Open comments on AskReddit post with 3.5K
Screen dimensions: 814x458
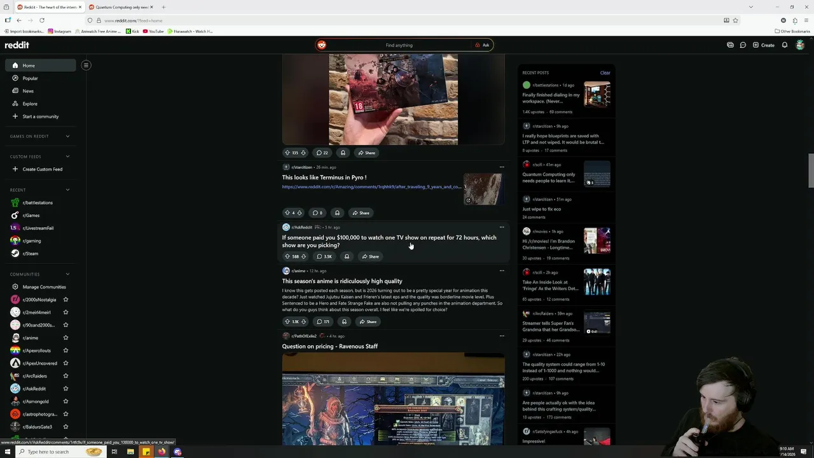[x=324, y=256]
